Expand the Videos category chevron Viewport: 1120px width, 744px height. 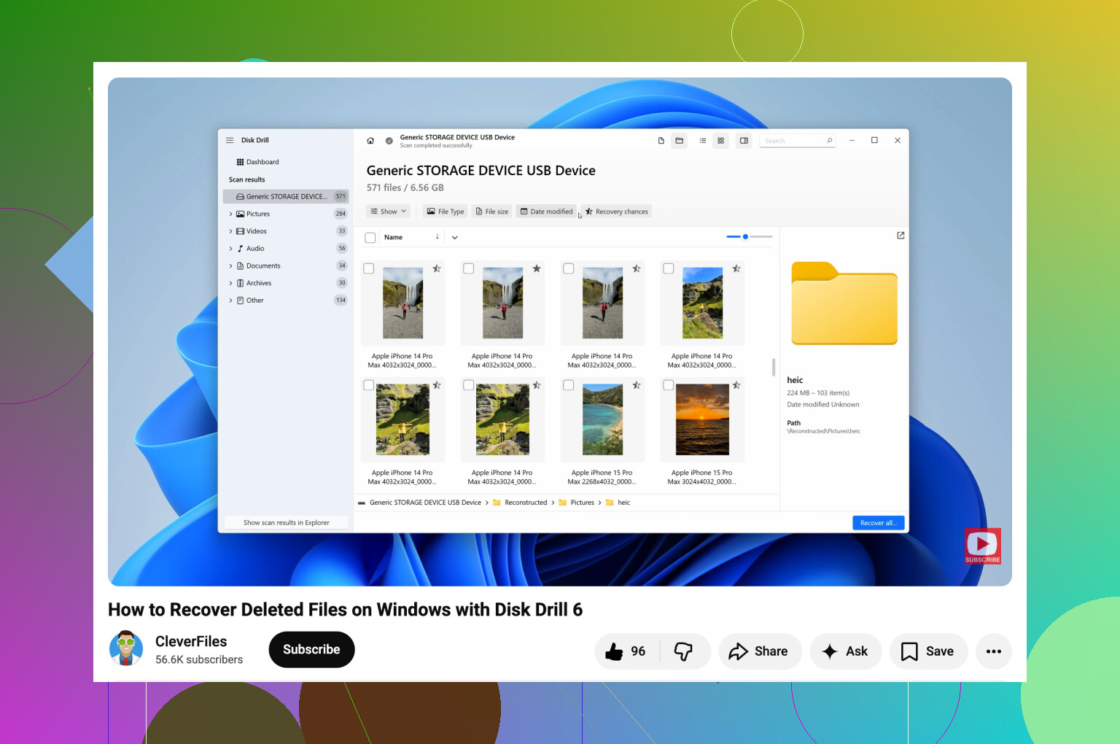[231, 231]
